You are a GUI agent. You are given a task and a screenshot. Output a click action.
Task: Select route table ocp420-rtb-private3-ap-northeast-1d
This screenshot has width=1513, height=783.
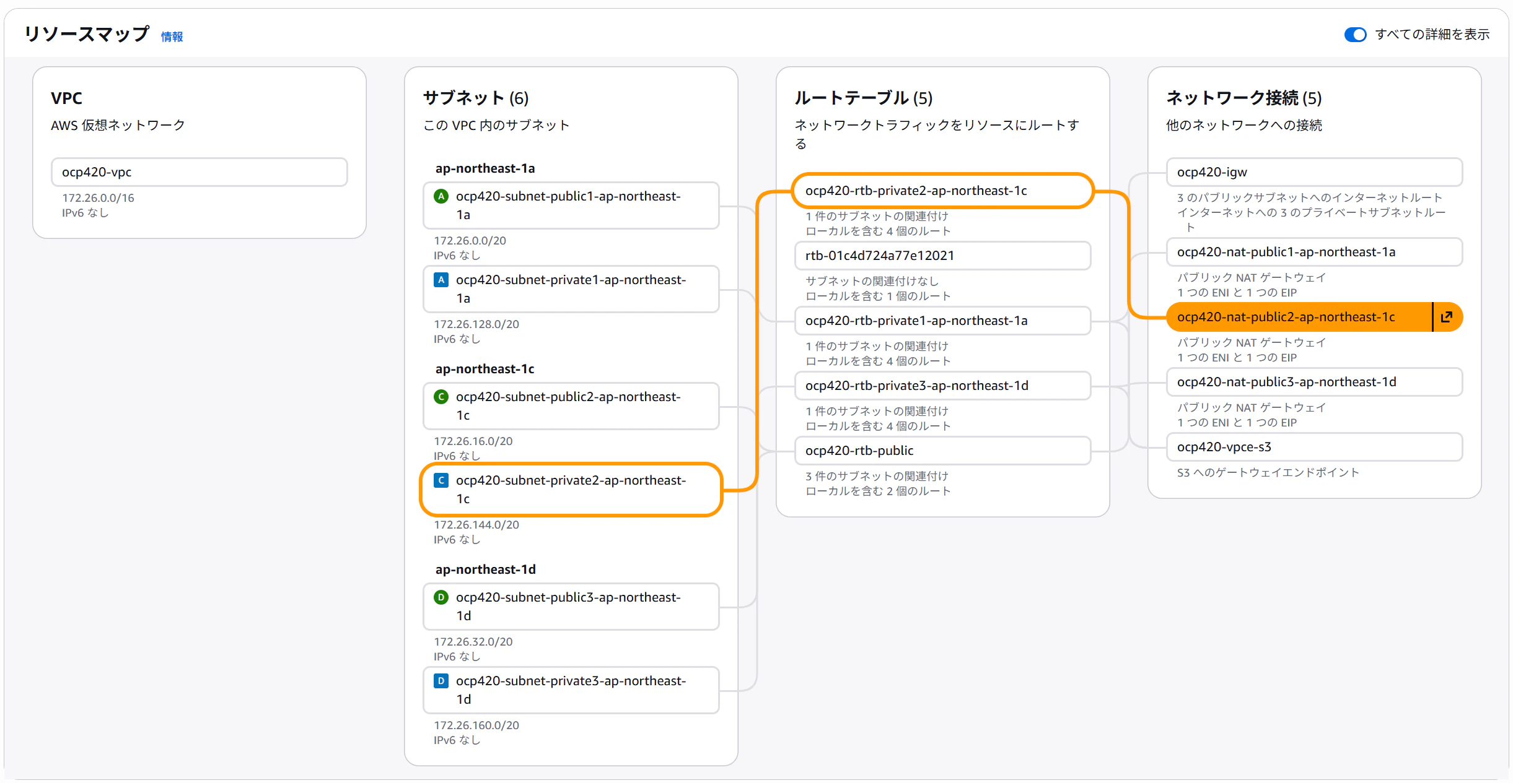(x=943, y=386)
